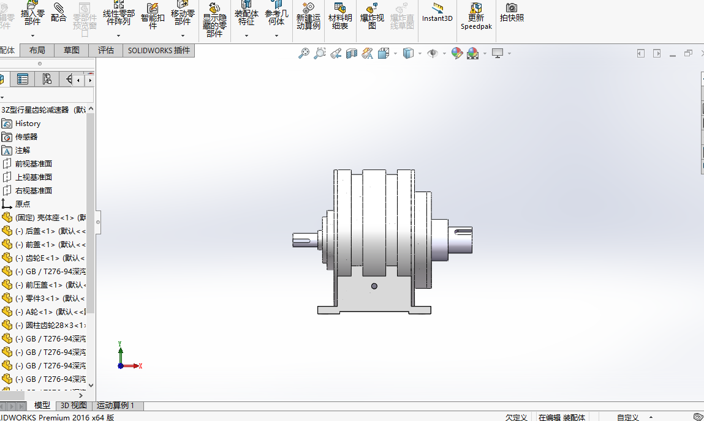
Task: Switch to the 模型 (Model) bottom tab
Action: pyautogui.click(x=42, y=405)
